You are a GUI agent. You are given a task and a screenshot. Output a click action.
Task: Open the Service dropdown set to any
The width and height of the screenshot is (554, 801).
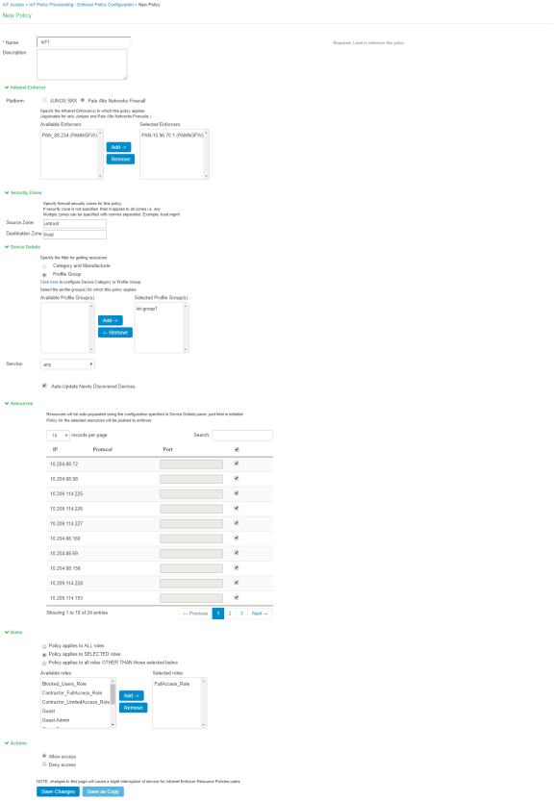pyautogui.click(x=67, y=364)
